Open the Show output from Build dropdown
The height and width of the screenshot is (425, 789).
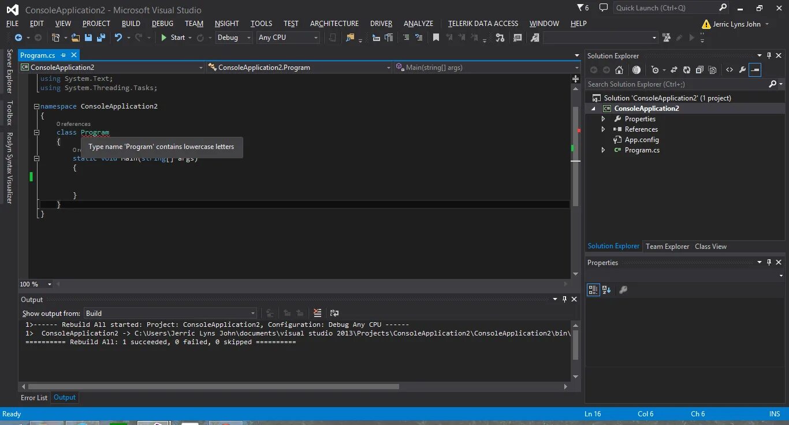point(170,313)
